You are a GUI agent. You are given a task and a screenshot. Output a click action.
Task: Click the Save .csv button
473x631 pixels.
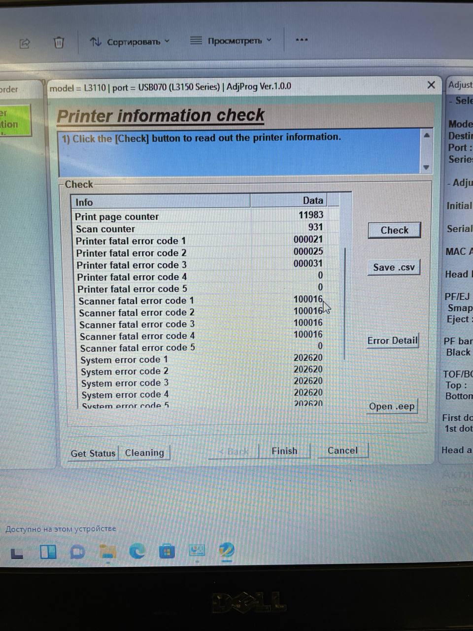(394, 267)
